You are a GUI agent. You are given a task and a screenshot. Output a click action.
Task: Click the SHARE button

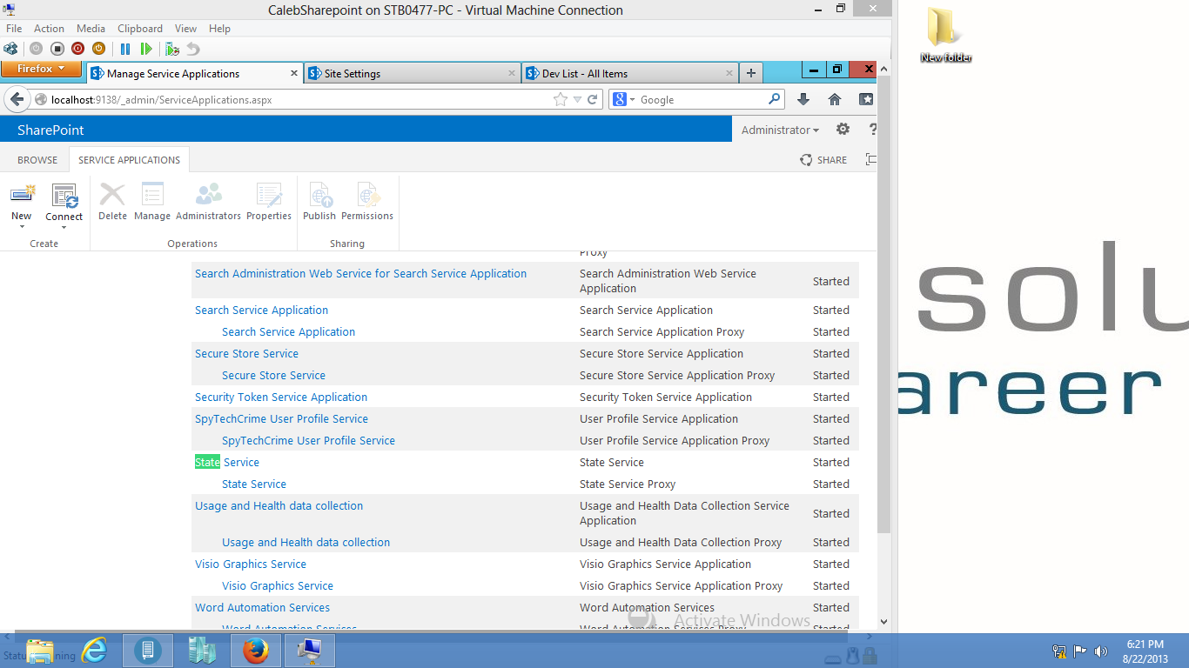pyautogui.click(x=823, y=160)
